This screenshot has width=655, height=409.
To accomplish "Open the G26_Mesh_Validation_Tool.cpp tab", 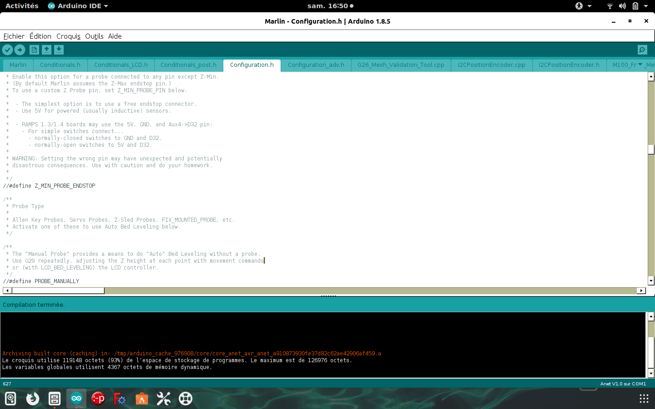I will 401,65.
